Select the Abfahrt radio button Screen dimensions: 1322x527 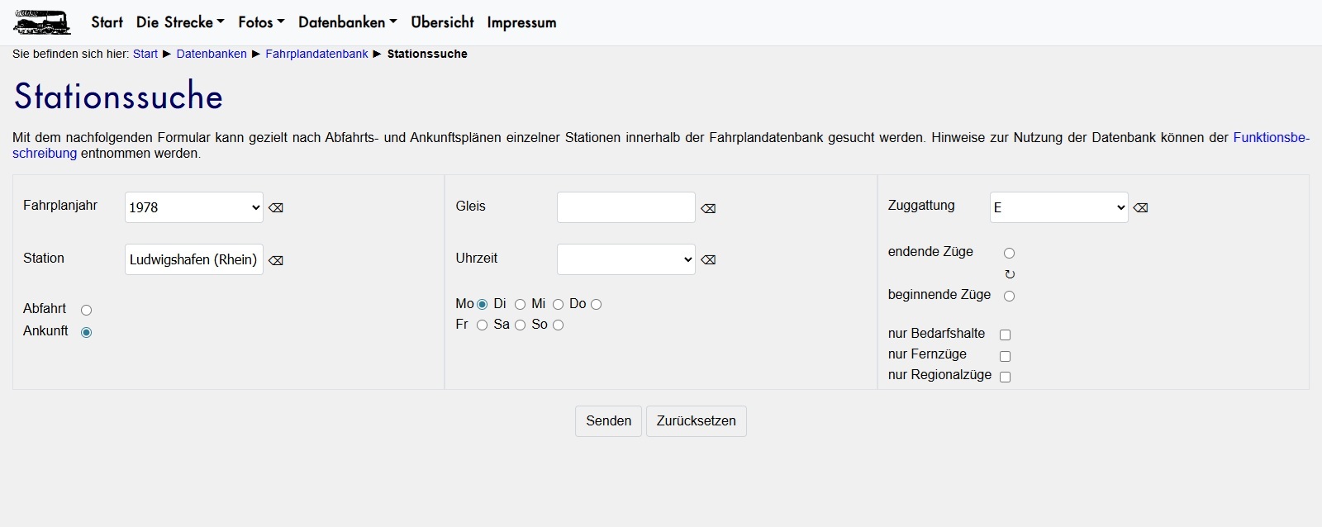tap(86, 311)
